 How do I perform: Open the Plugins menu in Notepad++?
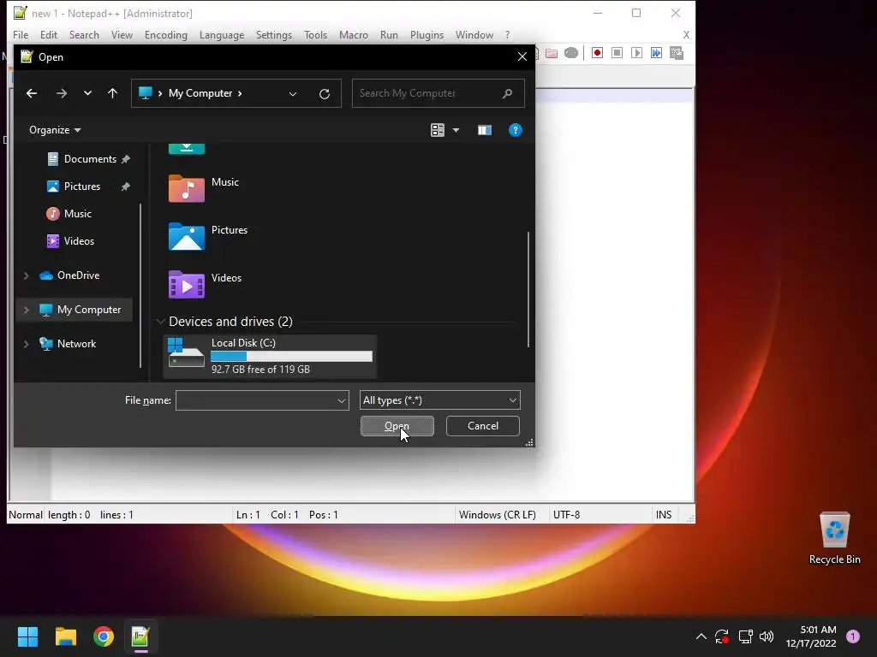[427, 34]
